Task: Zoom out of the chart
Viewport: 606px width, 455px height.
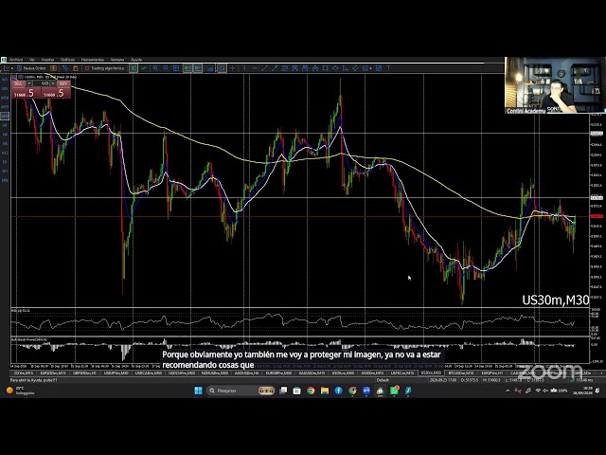Action: click(x=166, y=68)
